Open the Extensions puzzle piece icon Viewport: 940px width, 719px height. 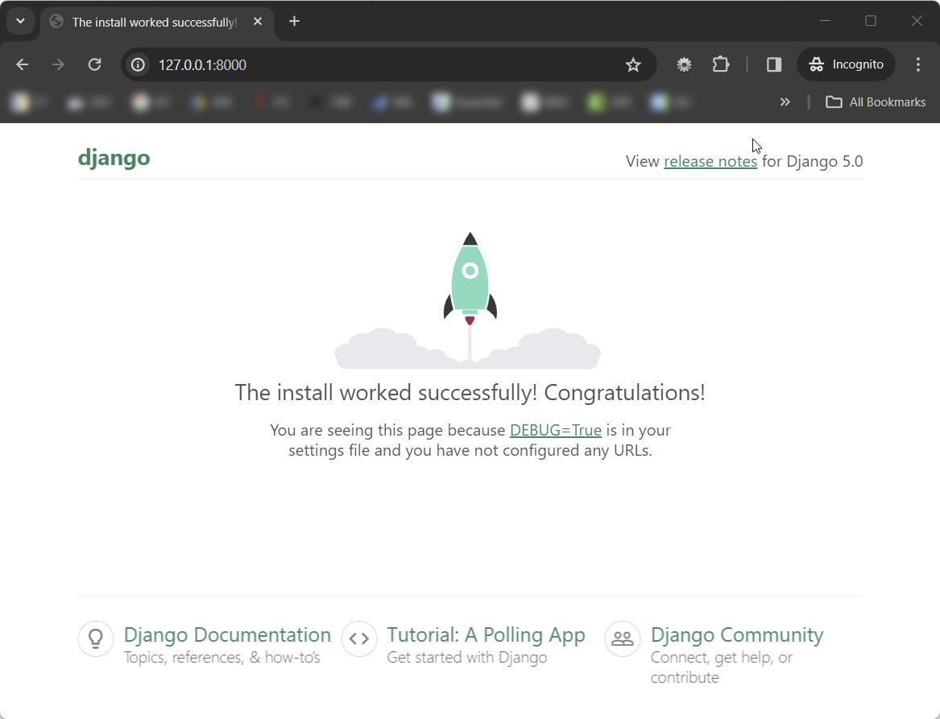(720, 64)
